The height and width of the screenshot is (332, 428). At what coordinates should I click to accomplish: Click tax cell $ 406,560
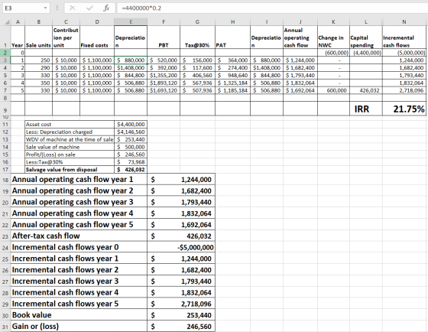(x=197, y=76)
